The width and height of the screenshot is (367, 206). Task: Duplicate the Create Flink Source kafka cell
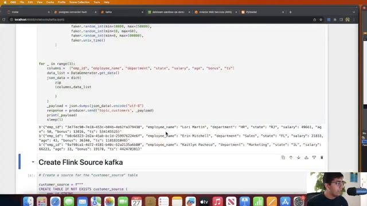(283, 158)
